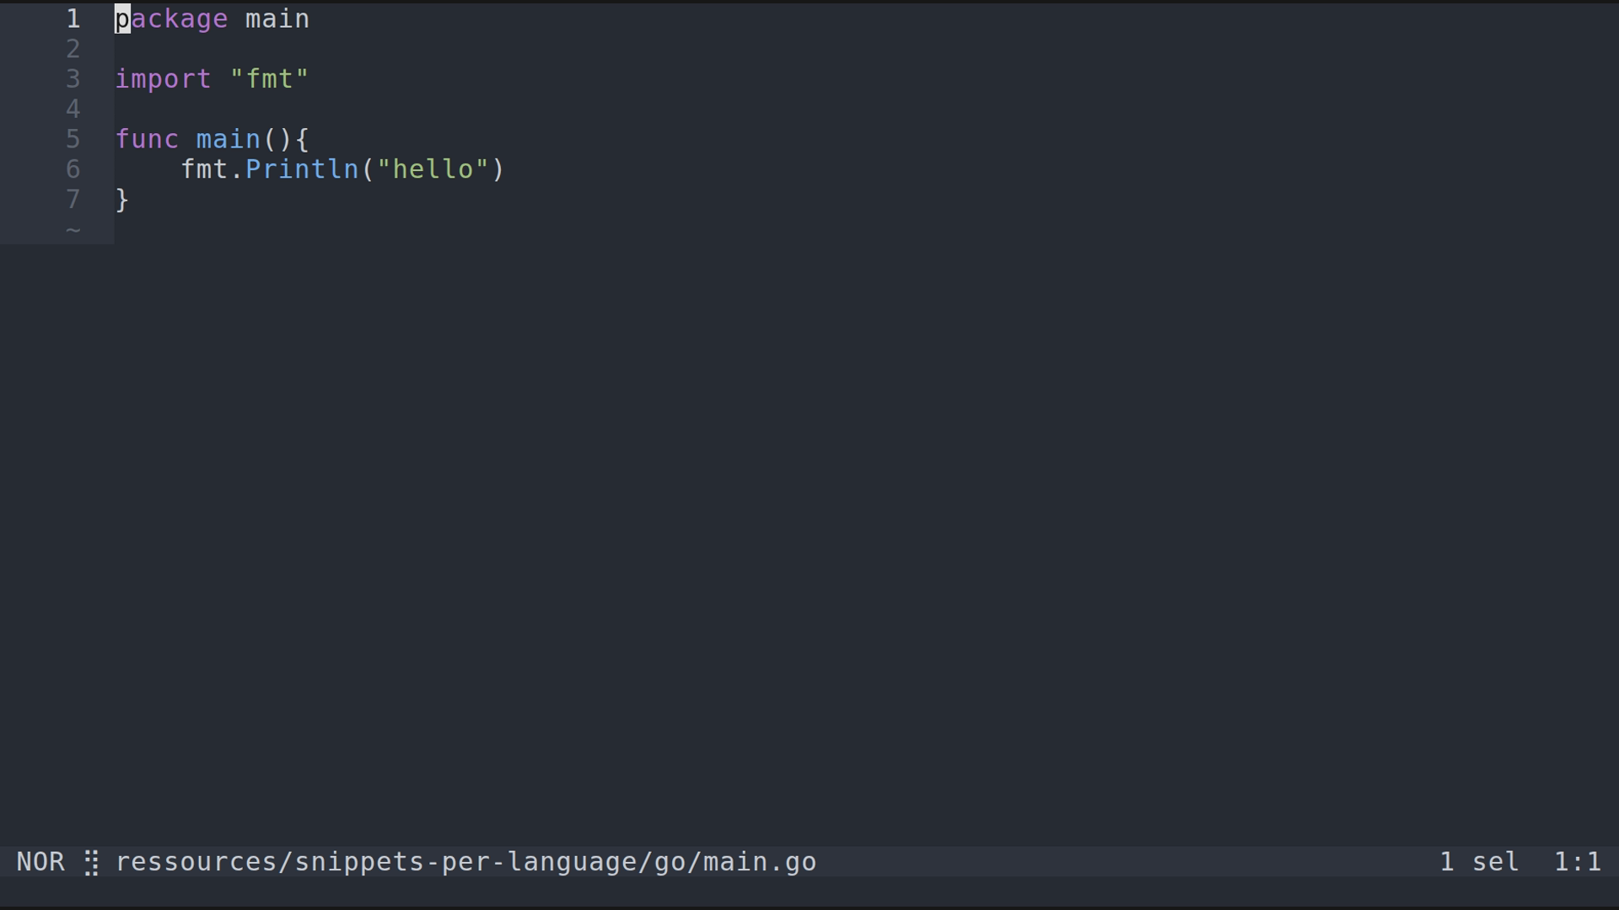
Task: Click the main.go file path in the statusline
Action: point(465,862)
